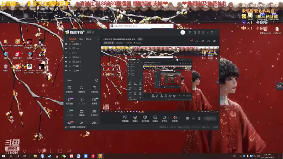
Task: Hide the 全屏 1 source layer
Action: 66,70
